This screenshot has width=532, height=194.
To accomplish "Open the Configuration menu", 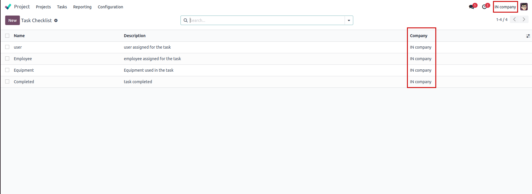I will click(x=110, y=7).
